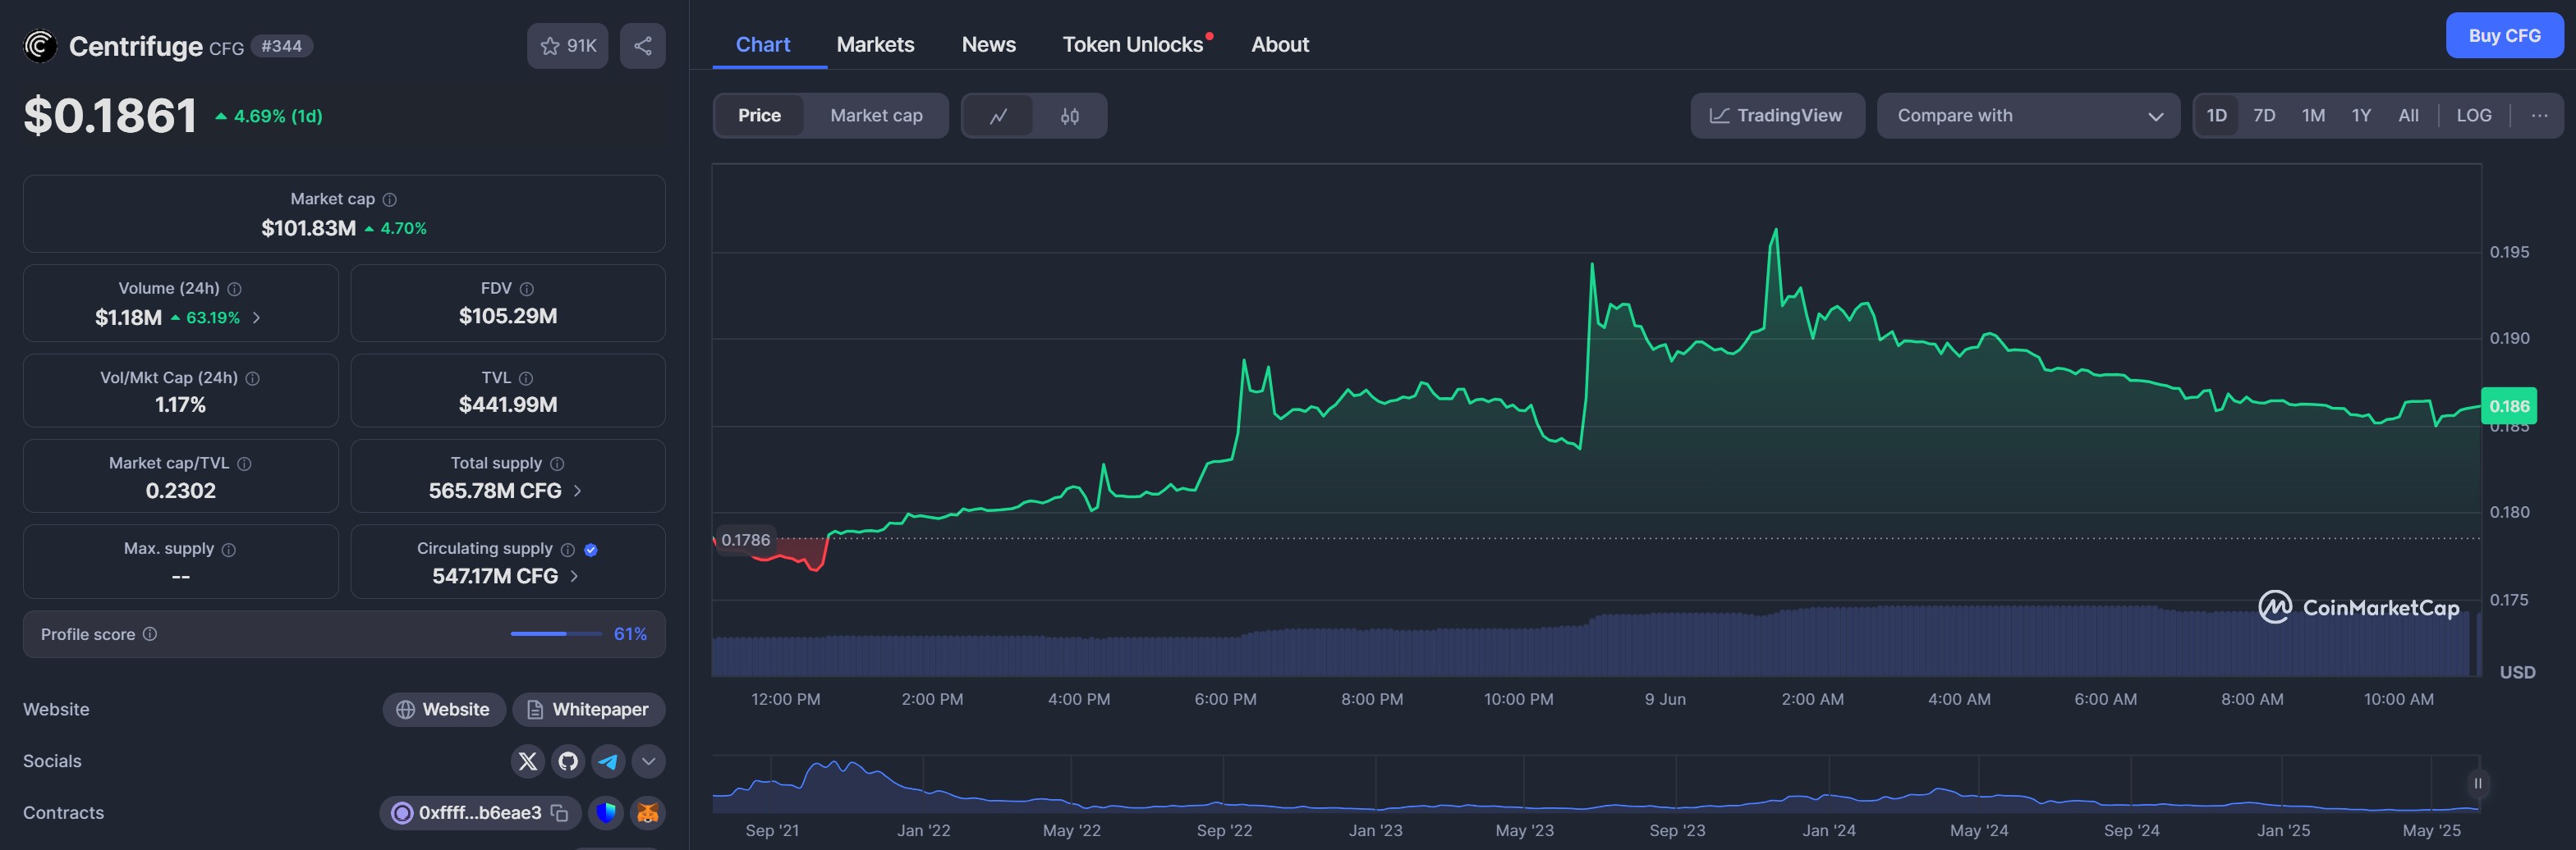
Task: Click the 0.1786 opening price marker
Action: tap(746, 541)
